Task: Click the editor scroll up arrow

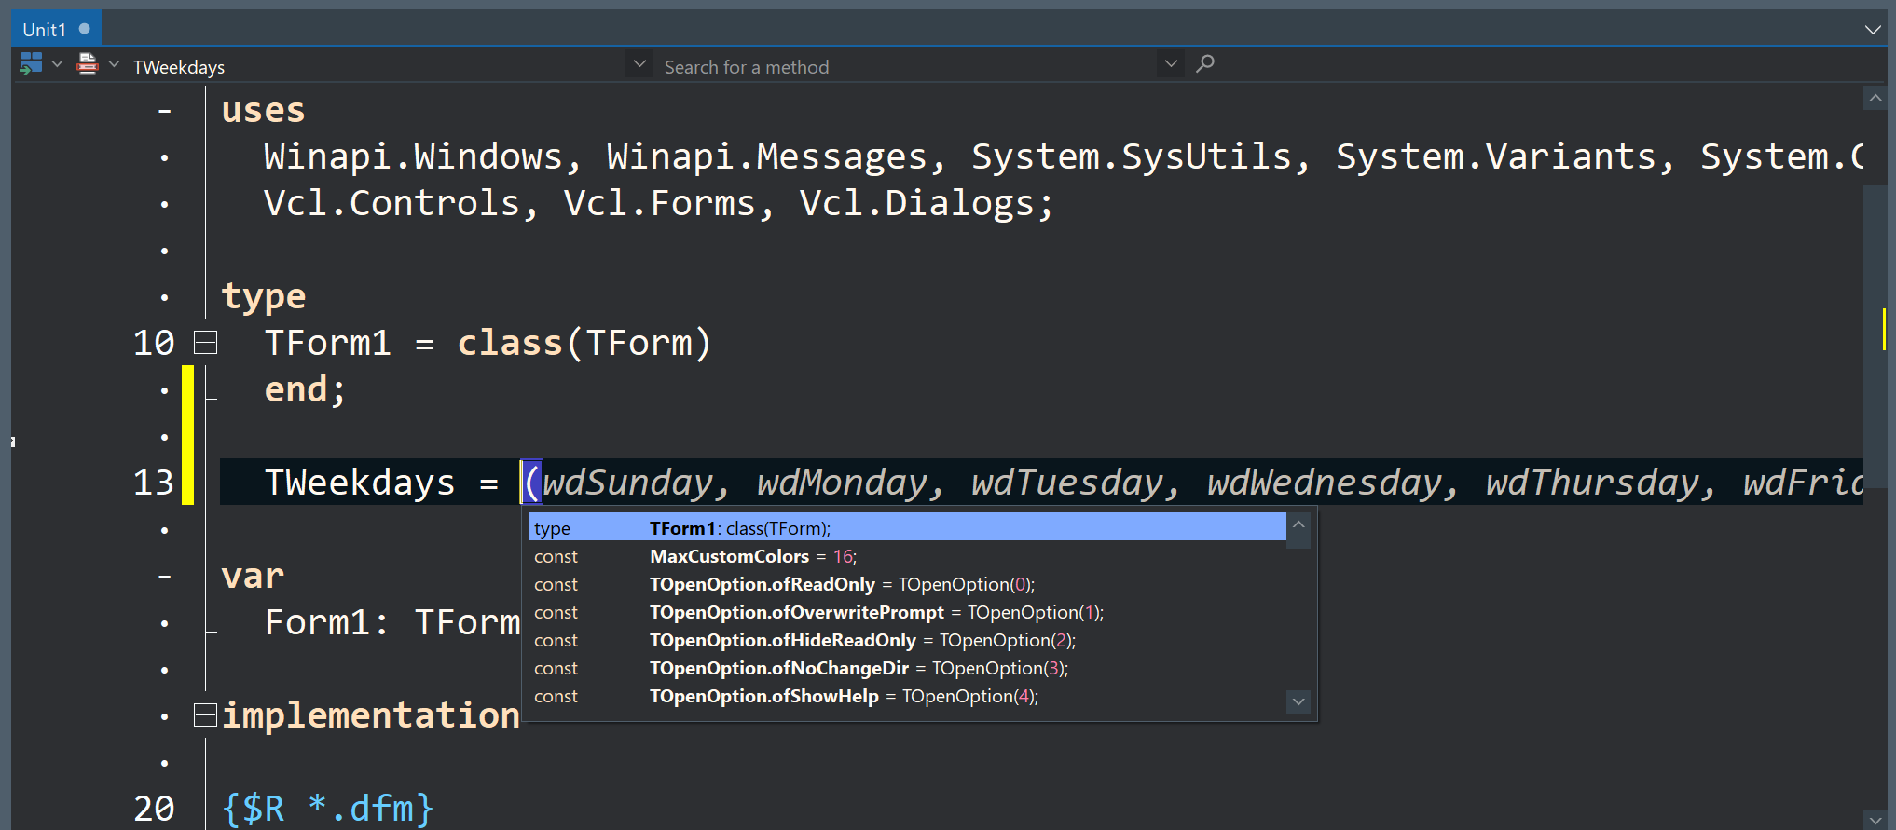Action: pyautogui.click(x=1875, y=98)
